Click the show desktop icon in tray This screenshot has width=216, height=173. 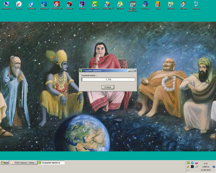point(214,167)
